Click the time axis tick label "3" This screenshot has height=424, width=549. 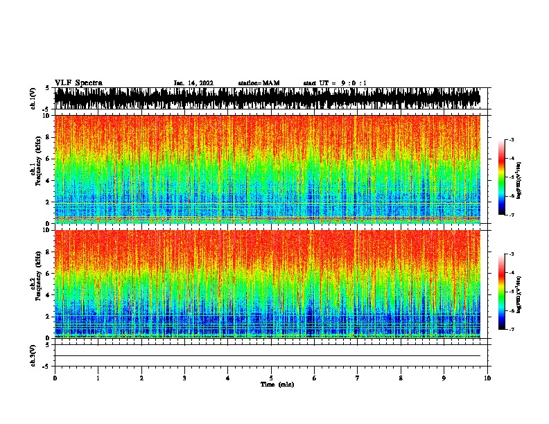click(x=184, y=378)
